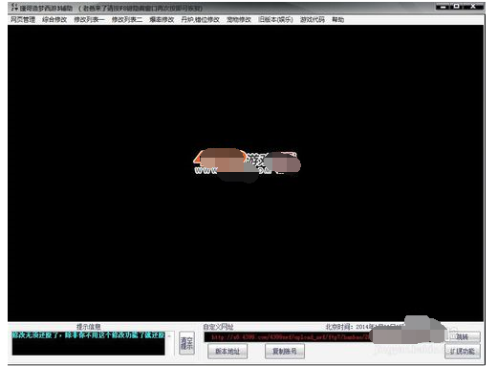Open the 修改列表一 menu
Viewport: 498px width, 366px height.
click(x=89, y=20)
